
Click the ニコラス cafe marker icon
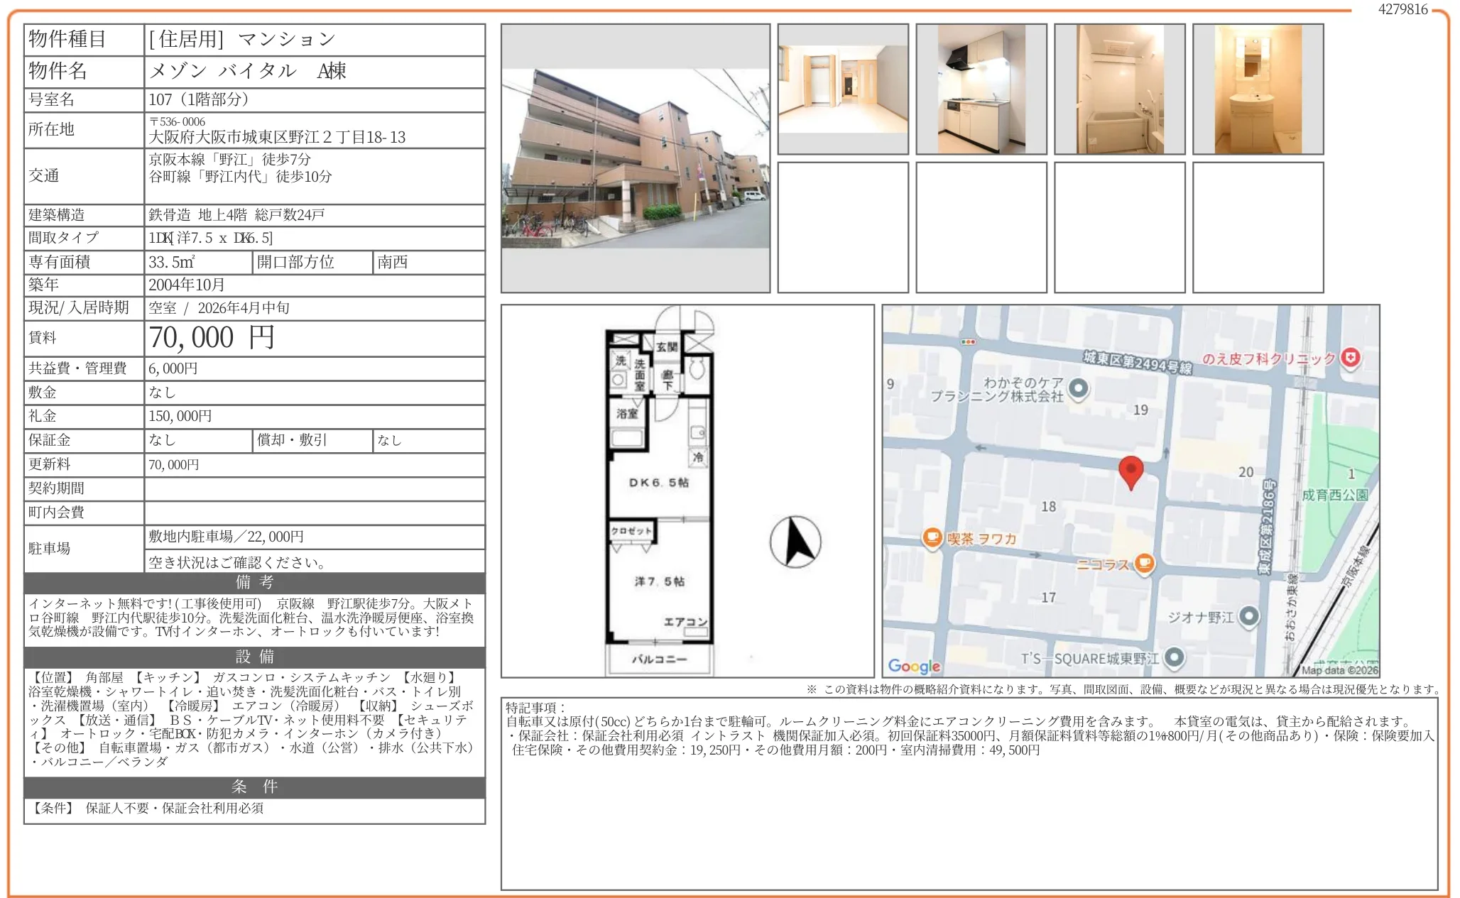coord(1143,563)
